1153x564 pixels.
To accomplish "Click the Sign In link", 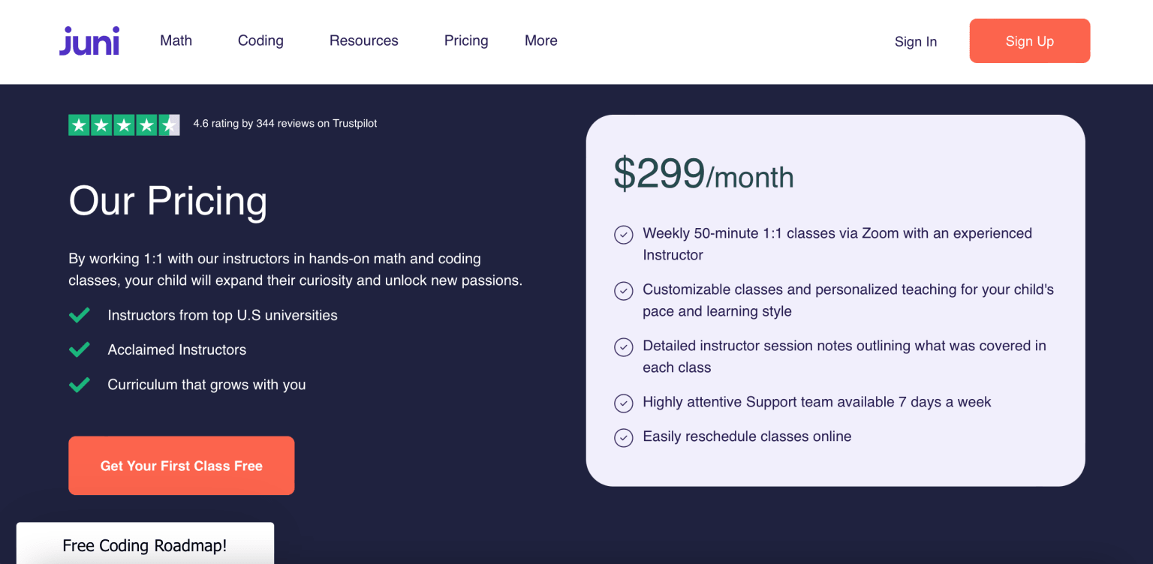I will point(916,42).
